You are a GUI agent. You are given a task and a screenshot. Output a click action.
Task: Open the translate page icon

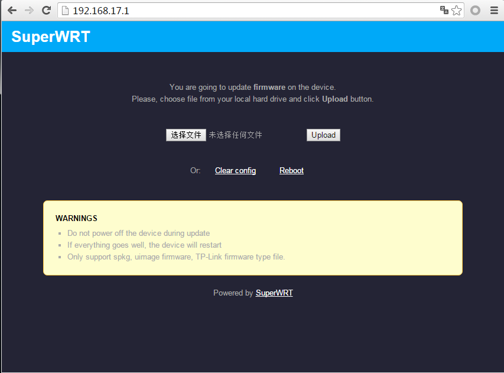tap(444, 10)
